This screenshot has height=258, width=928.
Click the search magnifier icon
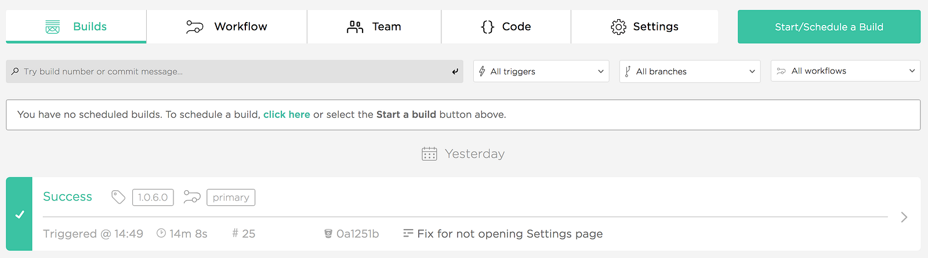tap(15, 71)
